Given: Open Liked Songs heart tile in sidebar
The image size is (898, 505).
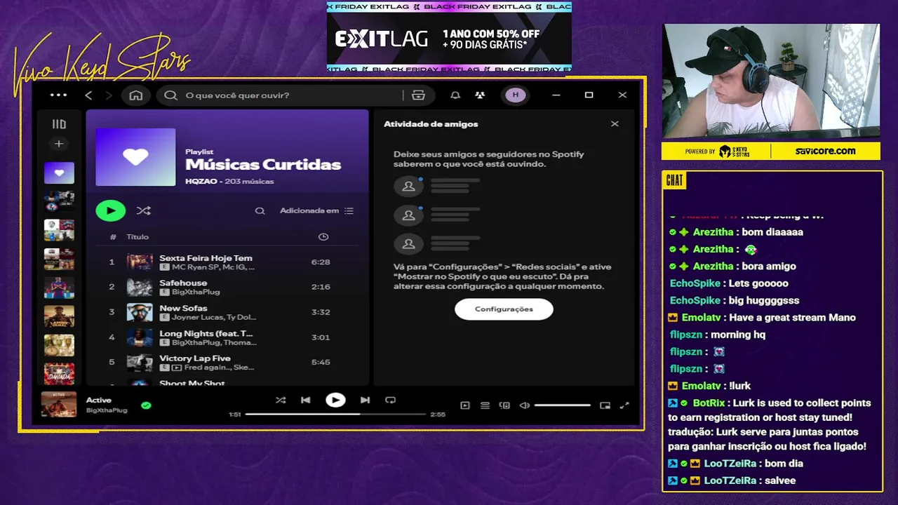Looking at the screenshot, I should click(x=59, y=173).
